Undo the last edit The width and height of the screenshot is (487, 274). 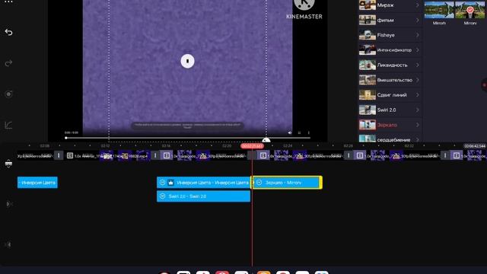tap(8, 32)
